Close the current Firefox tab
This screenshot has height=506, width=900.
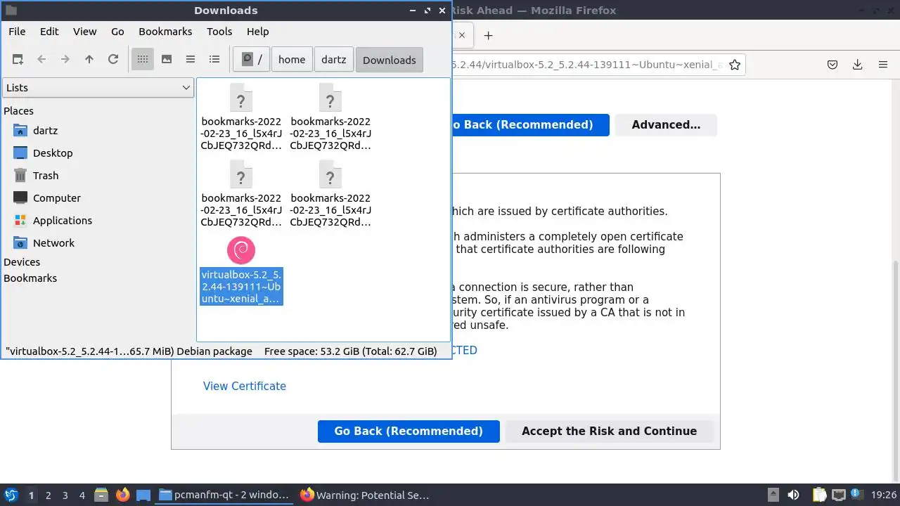(x=461, y=35)
